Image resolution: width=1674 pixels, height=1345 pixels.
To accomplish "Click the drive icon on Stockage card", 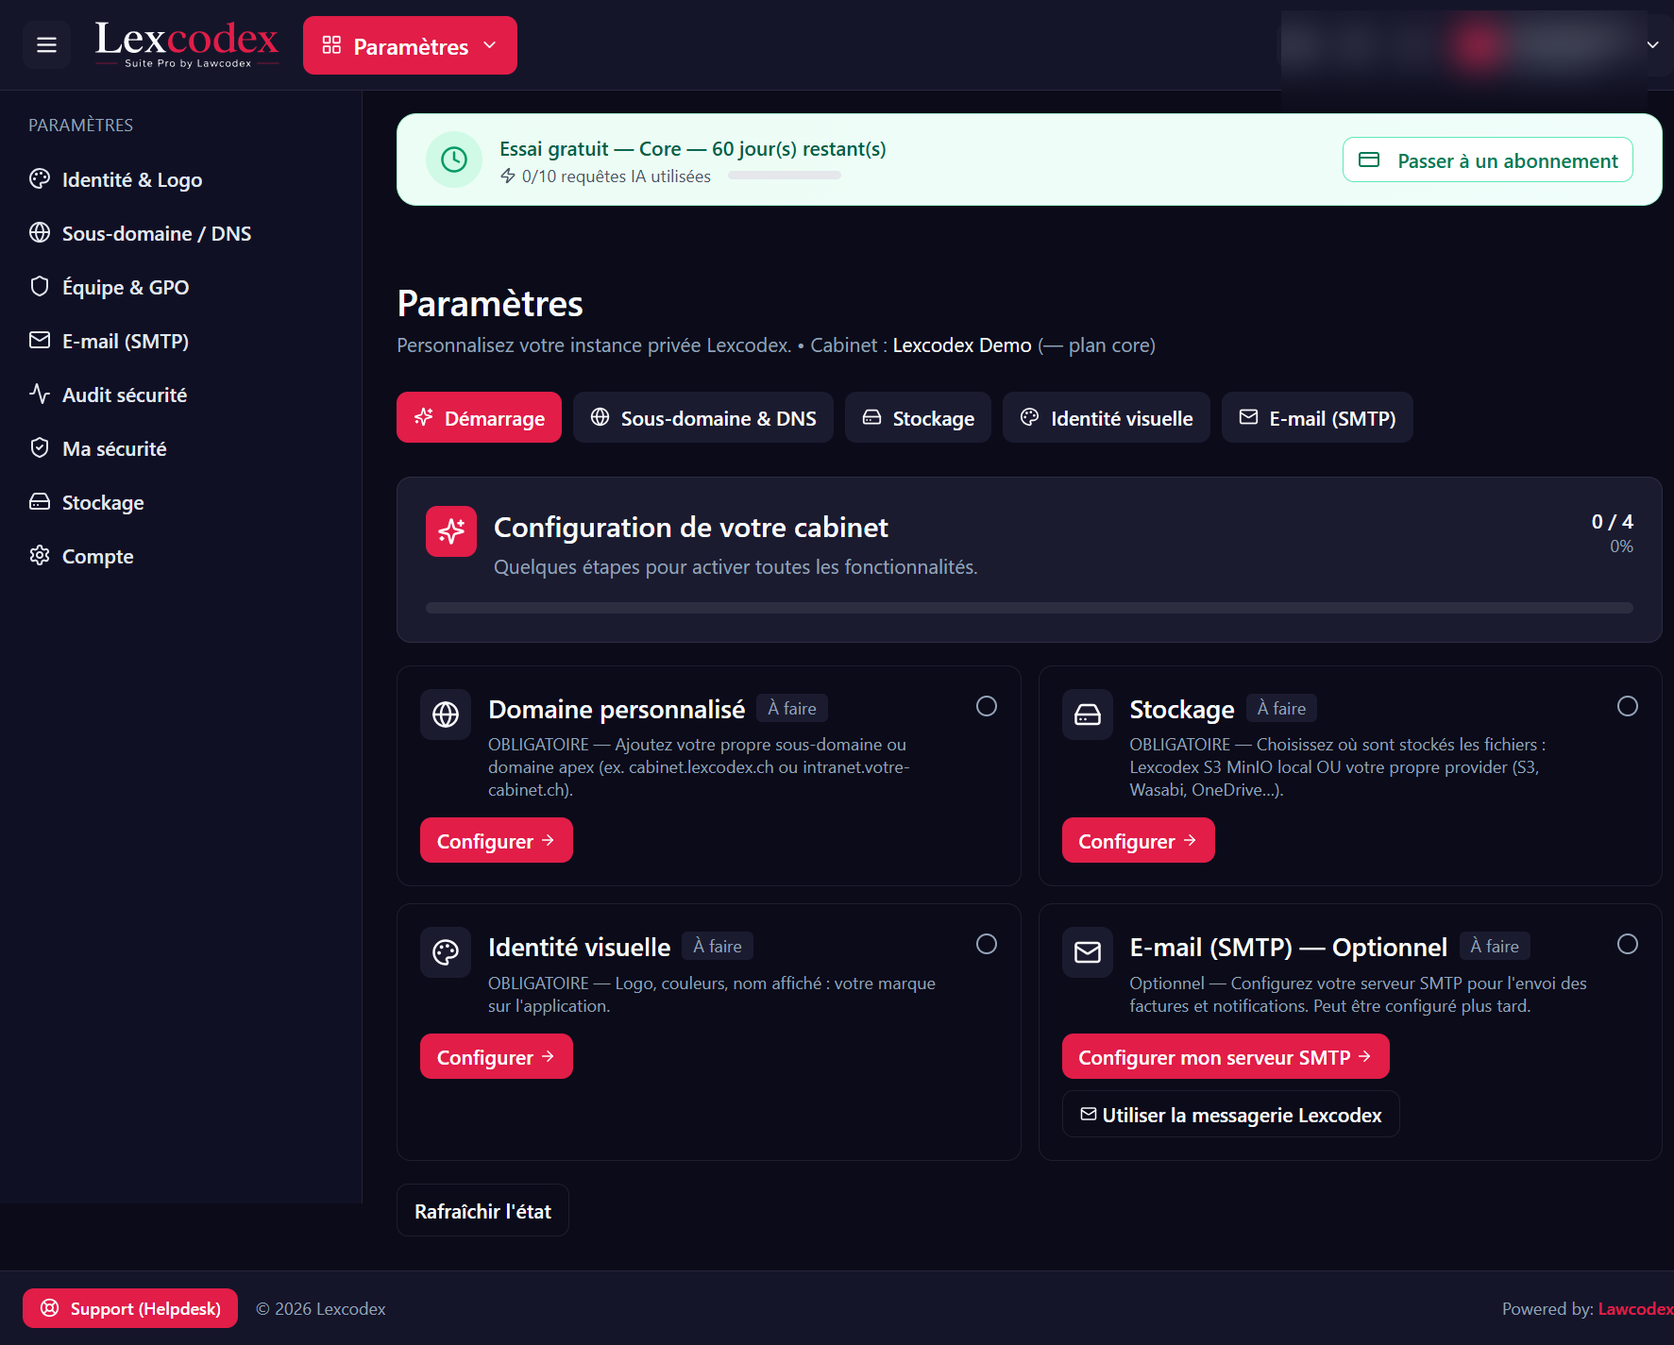I will click(1088, 715).
